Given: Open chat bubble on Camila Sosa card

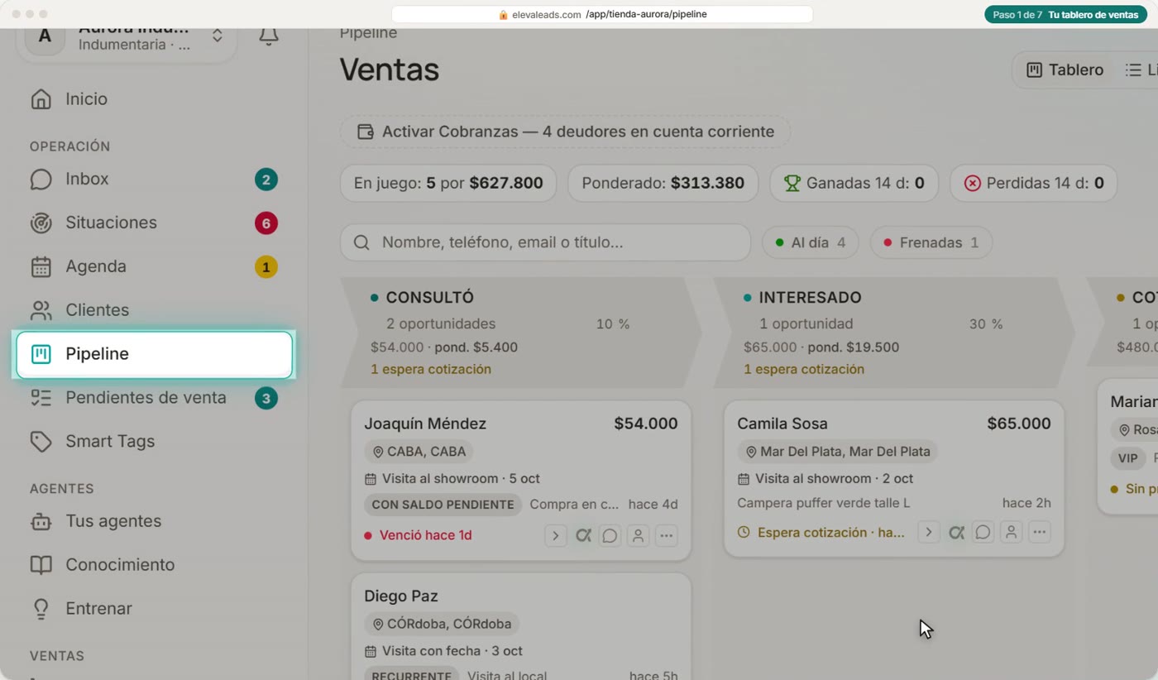Looking at the screenshot, I should 983,533.
